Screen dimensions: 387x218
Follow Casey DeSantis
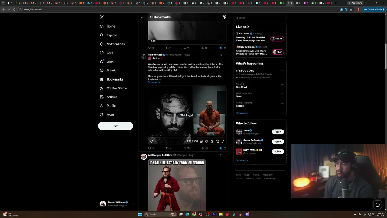tap(278, 142)
